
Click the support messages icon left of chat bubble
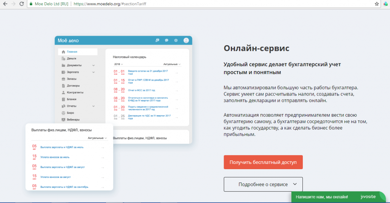[x=157, y=40]
